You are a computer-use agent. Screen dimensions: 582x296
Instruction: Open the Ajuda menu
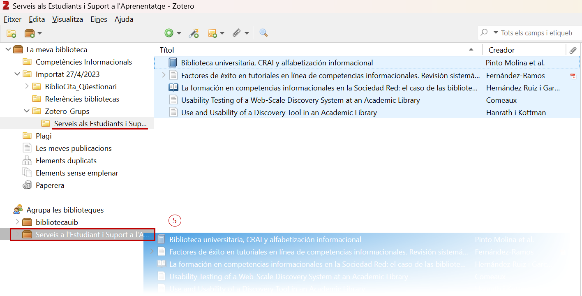tap(124, 19)
